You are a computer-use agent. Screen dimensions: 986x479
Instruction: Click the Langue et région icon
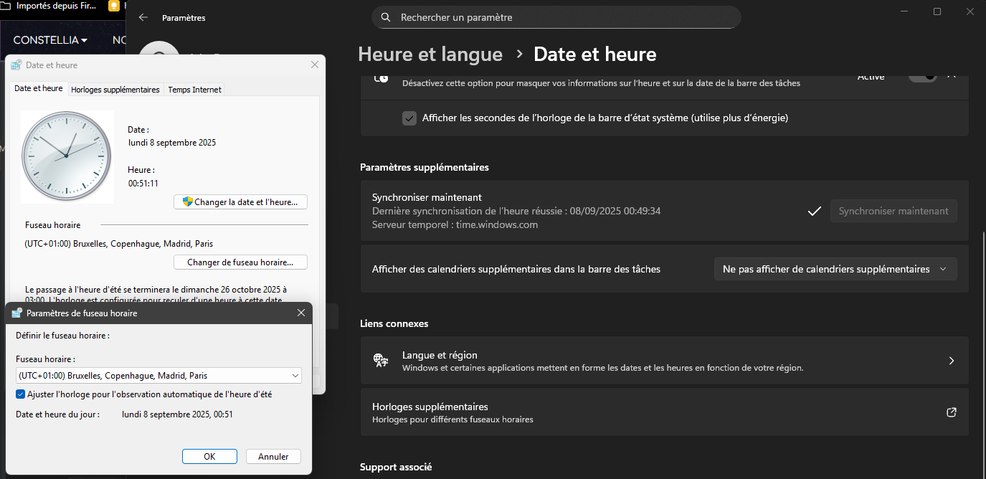(381, 361)
